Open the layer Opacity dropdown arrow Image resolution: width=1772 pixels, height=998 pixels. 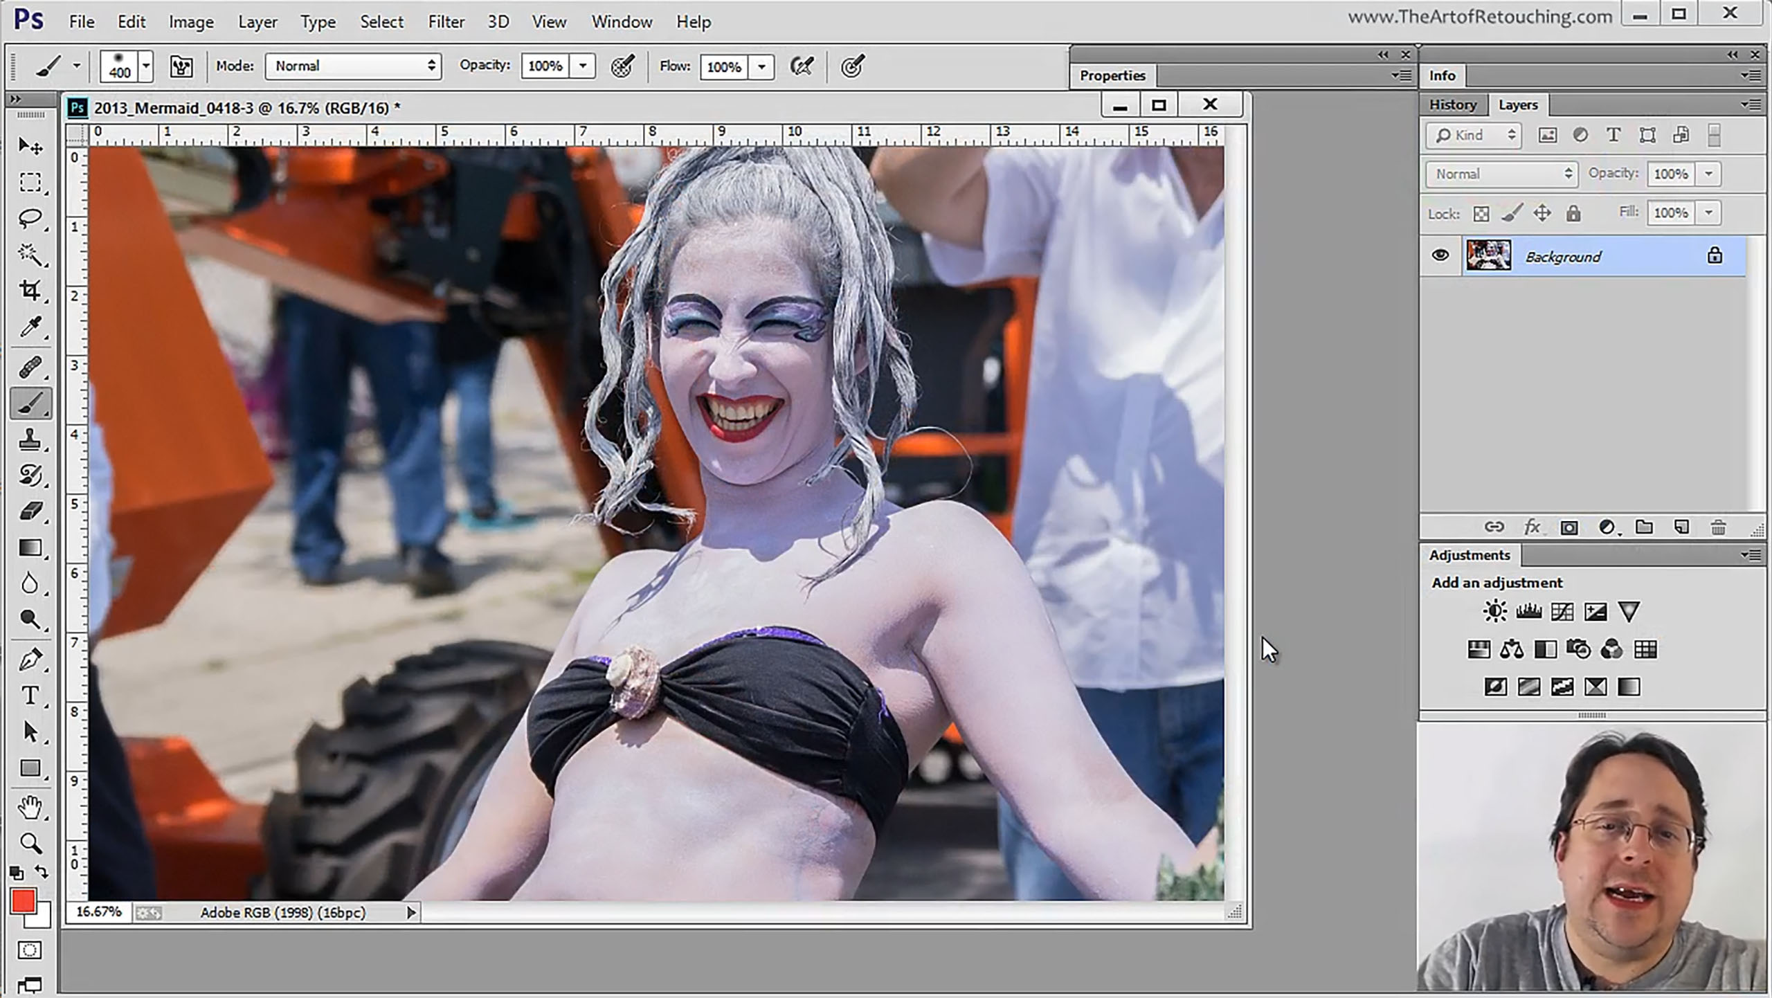coord(1709,174)
